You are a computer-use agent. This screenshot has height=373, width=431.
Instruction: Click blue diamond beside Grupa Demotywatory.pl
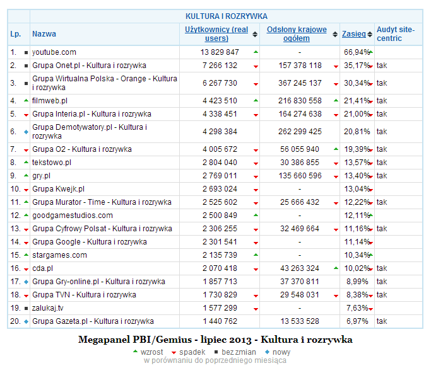point(26,132)
